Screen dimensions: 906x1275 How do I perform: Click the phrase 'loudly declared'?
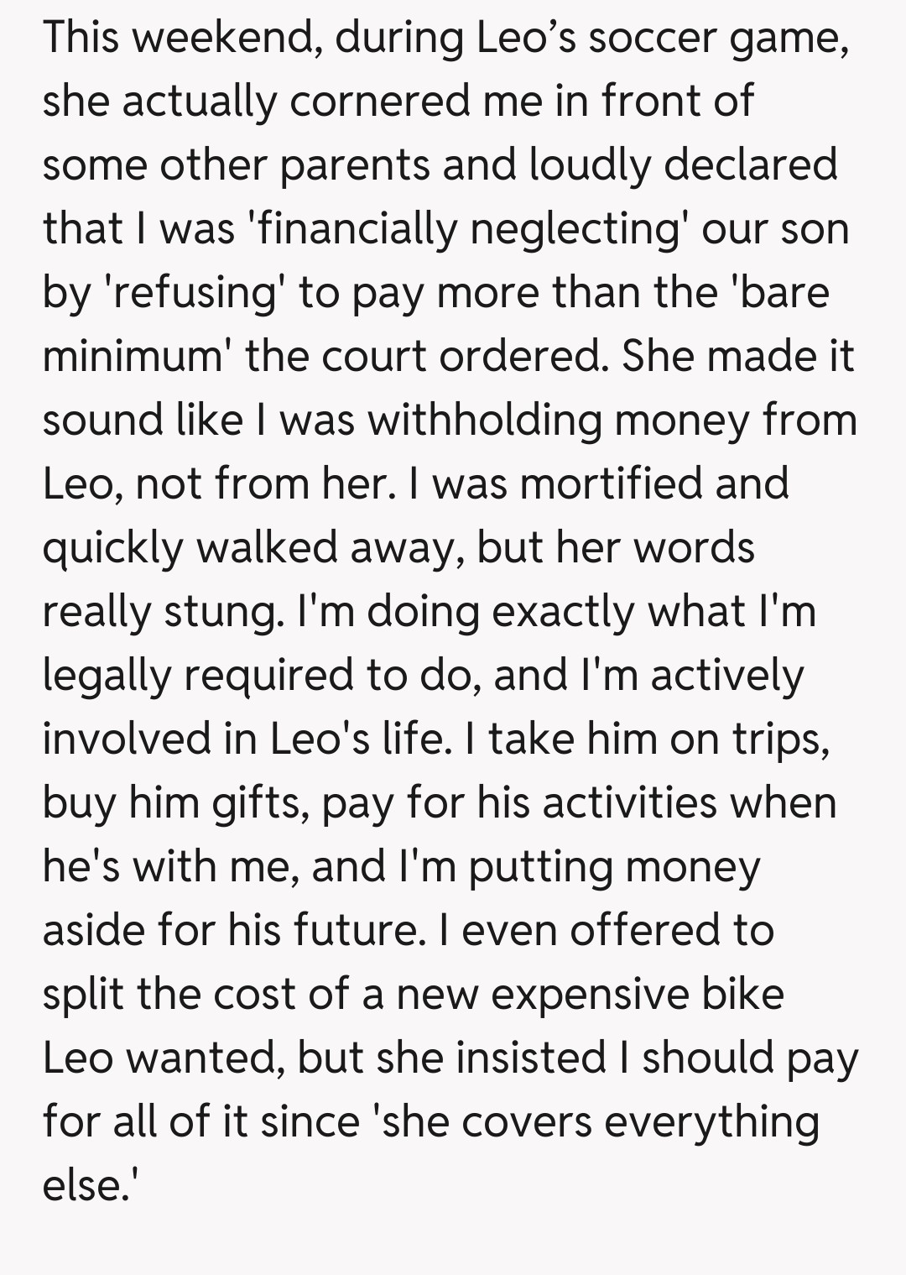(683, 165)
